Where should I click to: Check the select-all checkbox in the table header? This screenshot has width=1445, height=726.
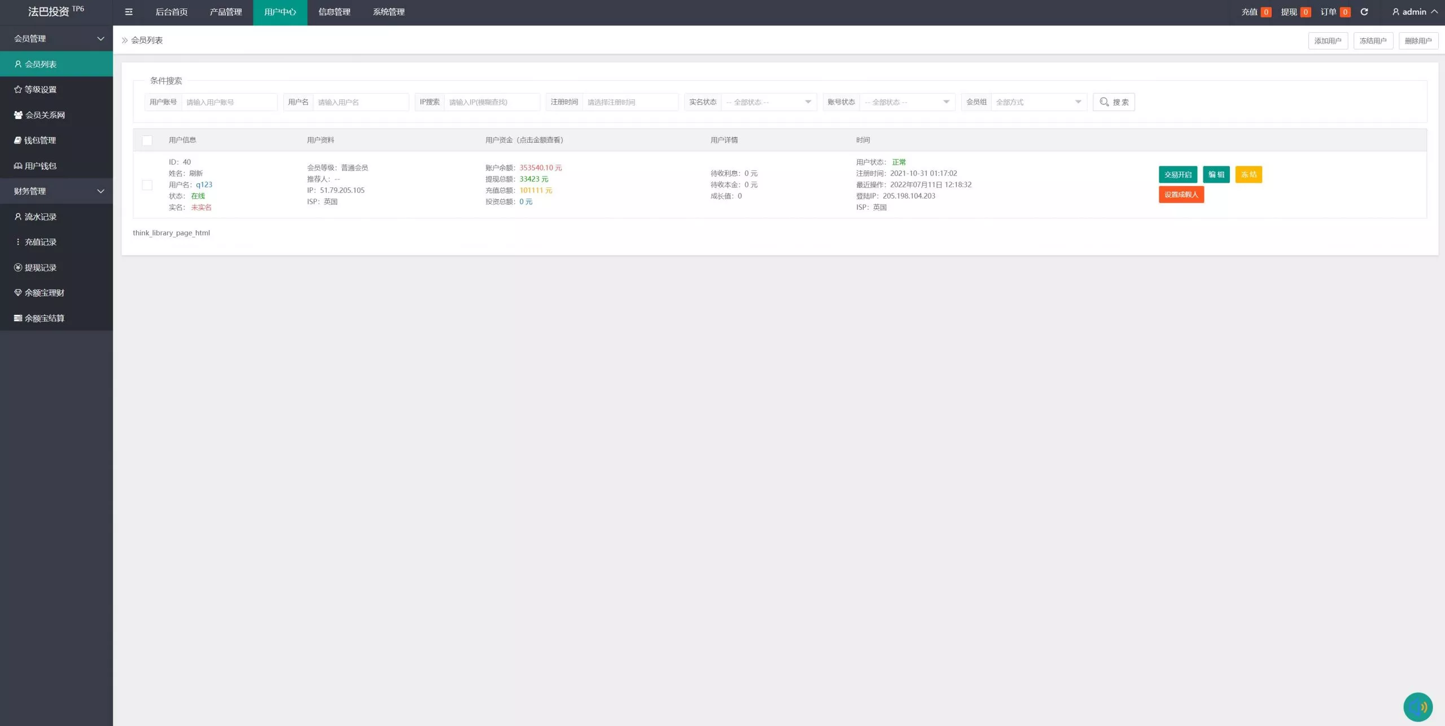coord(147,140)
